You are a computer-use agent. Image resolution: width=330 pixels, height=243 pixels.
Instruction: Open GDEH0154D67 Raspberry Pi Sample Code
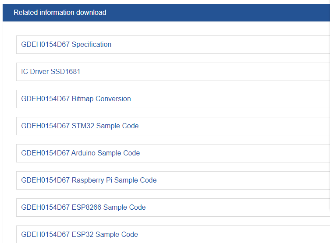point(89,180)
